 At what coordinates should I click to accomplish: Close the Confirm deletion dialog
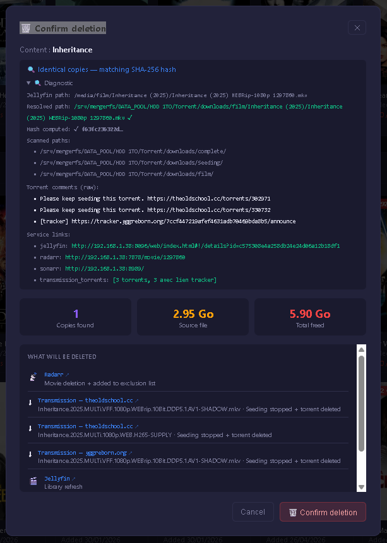[357, 28]
